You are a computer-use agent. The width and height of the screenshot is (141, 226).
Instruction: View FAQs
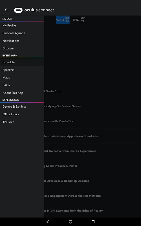coord(22,85)
